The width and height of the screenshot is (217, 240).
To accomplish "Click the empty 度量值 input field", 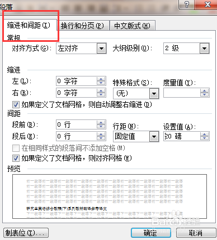I will 182,93.
